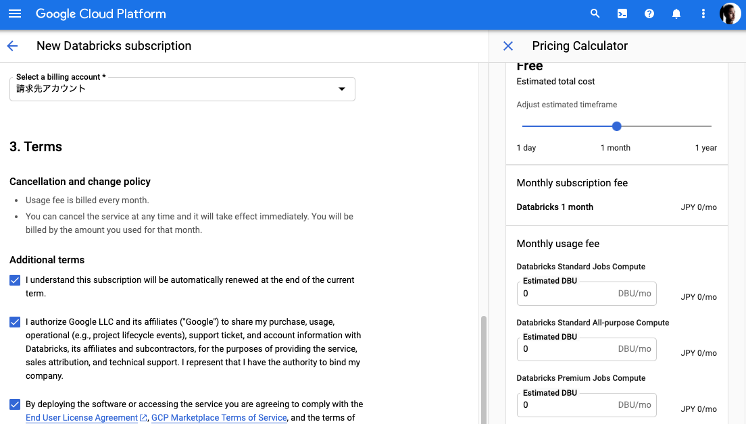Click 'Databricks Standard Jobs Compute' label
The image size is (746, 424).
581,267
